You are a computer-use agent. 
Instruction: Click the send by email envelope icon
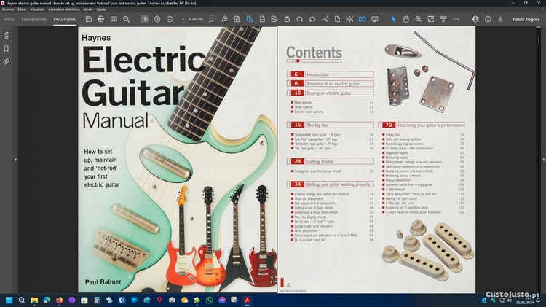pyautogui.click(x=114, y=18)
